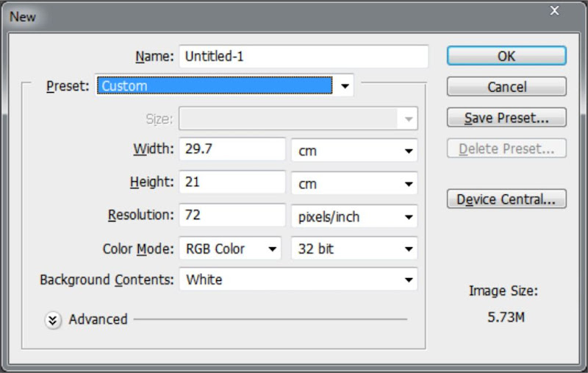
Task: Open Device Central button
Action: (x=506, y=199)
